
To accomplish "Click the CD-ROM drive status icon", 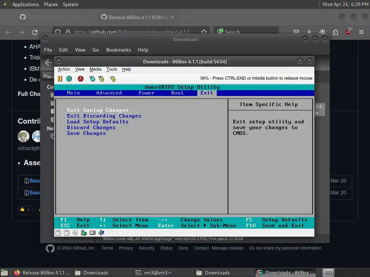I will pos(75,233).
